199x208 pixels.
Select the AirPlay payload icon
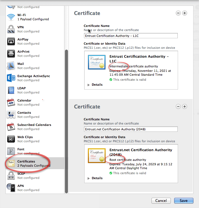pos(11,41)
